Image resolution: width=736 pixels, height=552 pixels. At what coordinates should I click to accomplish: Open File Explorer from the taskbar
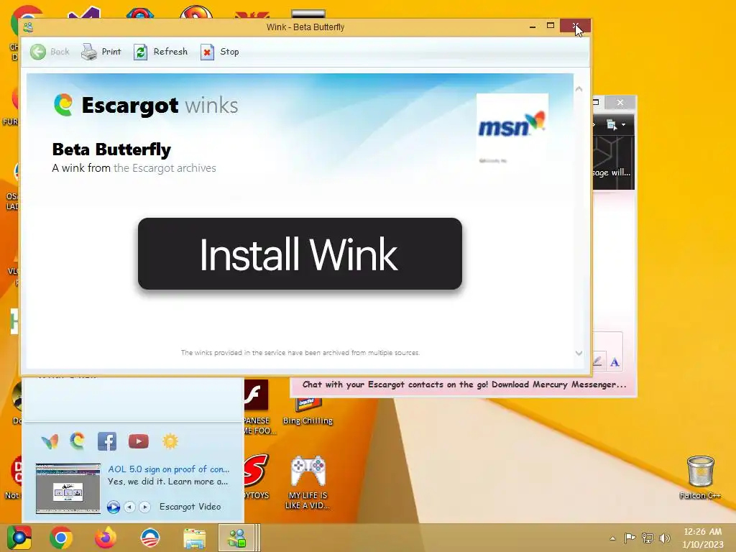194,538
